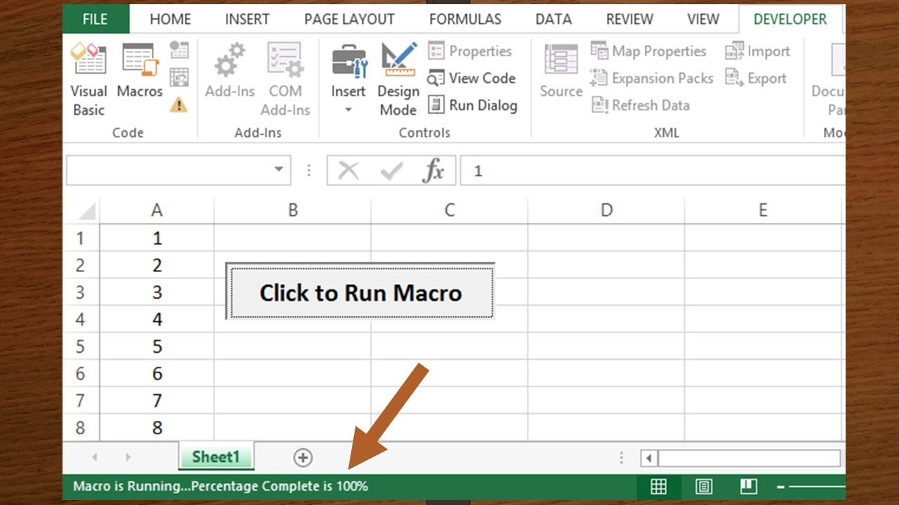Select the Sheet1 tab
The image size is (899, 505).
[x=216, y=457]
